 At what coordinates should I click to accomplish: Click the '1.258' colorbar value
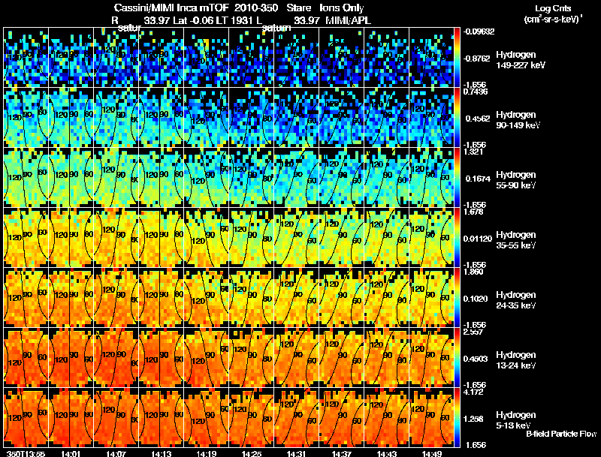pyautogui.click(x=473, y=419)
